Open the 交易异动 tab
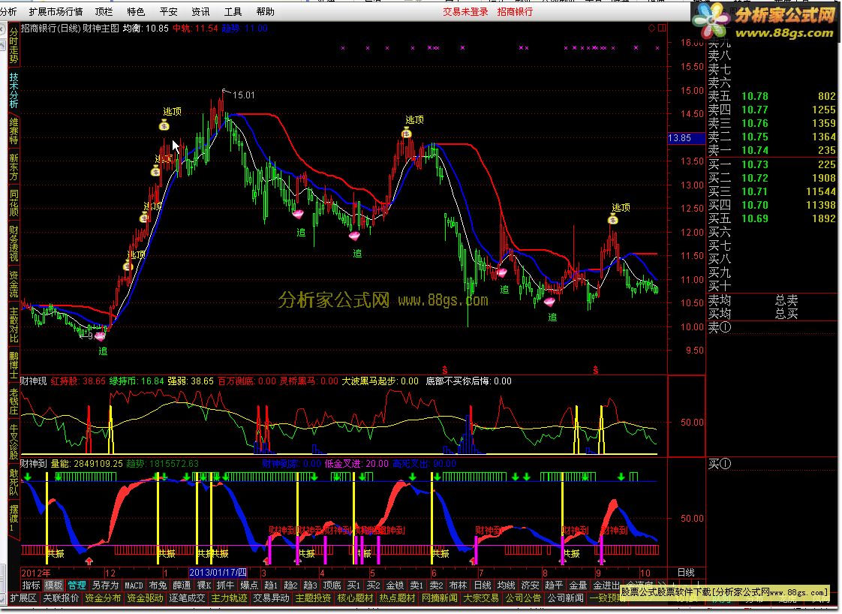The height and width of the screenshot is (614, 842). coord(271,598)
